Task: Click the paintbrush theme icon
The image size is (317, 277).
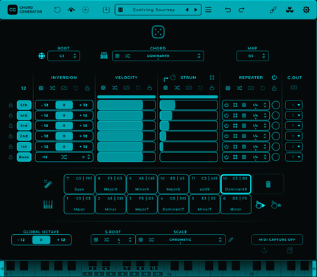Action: (x=273, y=10)
